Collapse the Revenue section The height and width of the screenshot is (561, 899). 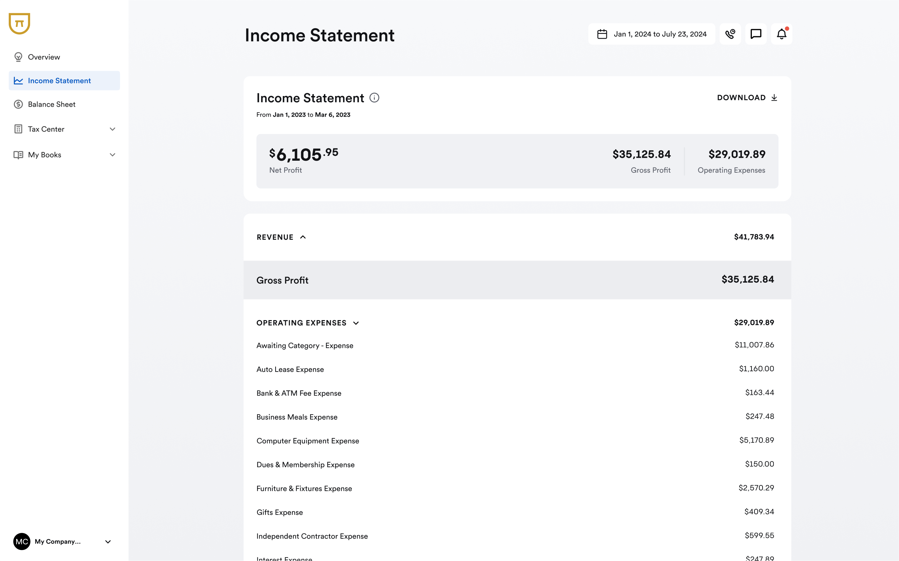pos(303,237)
